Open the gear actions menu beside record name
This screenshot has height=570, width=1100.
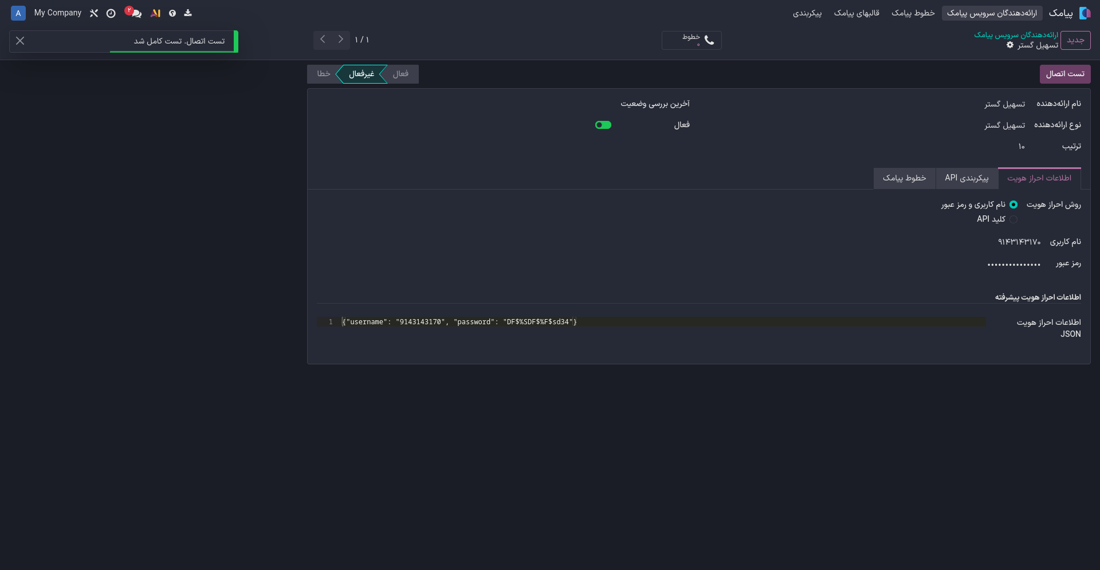[1010, 45]
